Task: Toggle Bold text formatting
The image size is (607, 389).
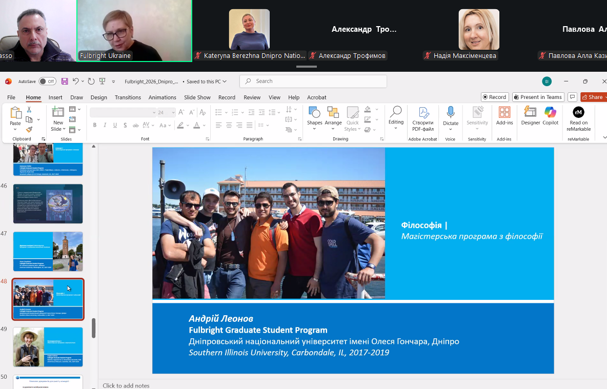Action: 95,125
